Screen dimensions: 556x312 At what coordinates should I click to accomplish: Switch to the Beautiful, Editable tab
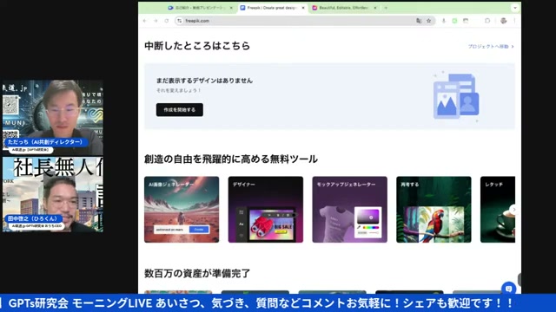point(344,8)
